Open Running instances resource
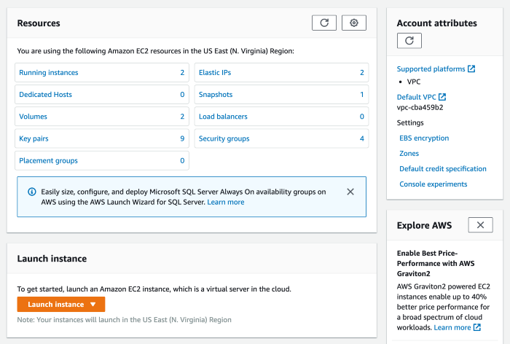Viewport: 510px width, 344px height. tap(49, 73)
